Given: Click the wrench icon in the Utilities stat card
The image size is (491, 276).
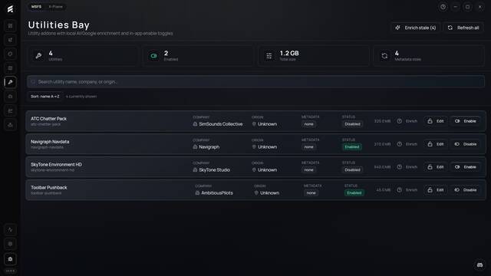Looking at the screenshot, I should tap(38, 56).
